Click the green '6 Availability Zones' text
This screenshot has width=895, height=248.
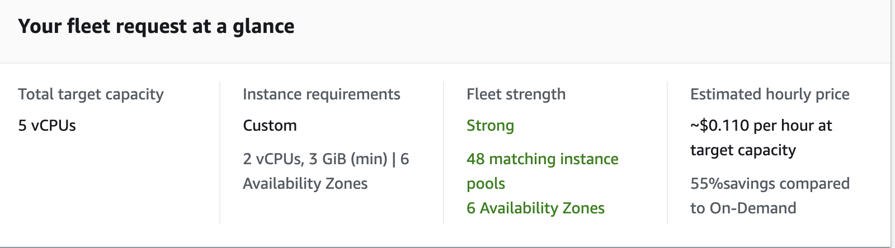(535, 208)
